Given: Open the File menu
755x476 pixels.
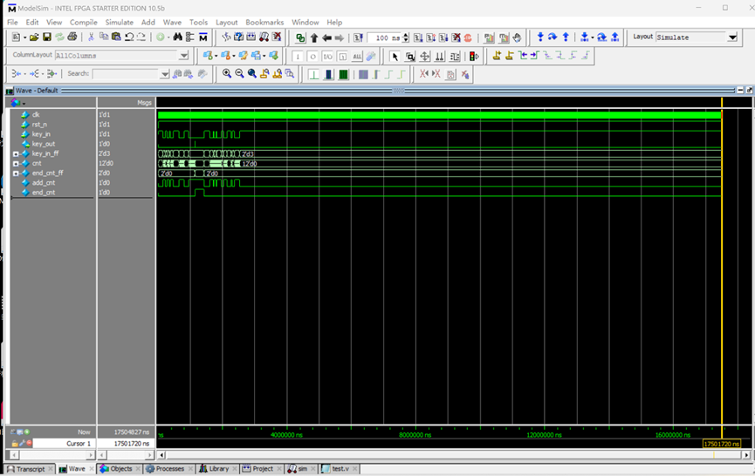Looking at the screenshot, I should tap(12, 22).
